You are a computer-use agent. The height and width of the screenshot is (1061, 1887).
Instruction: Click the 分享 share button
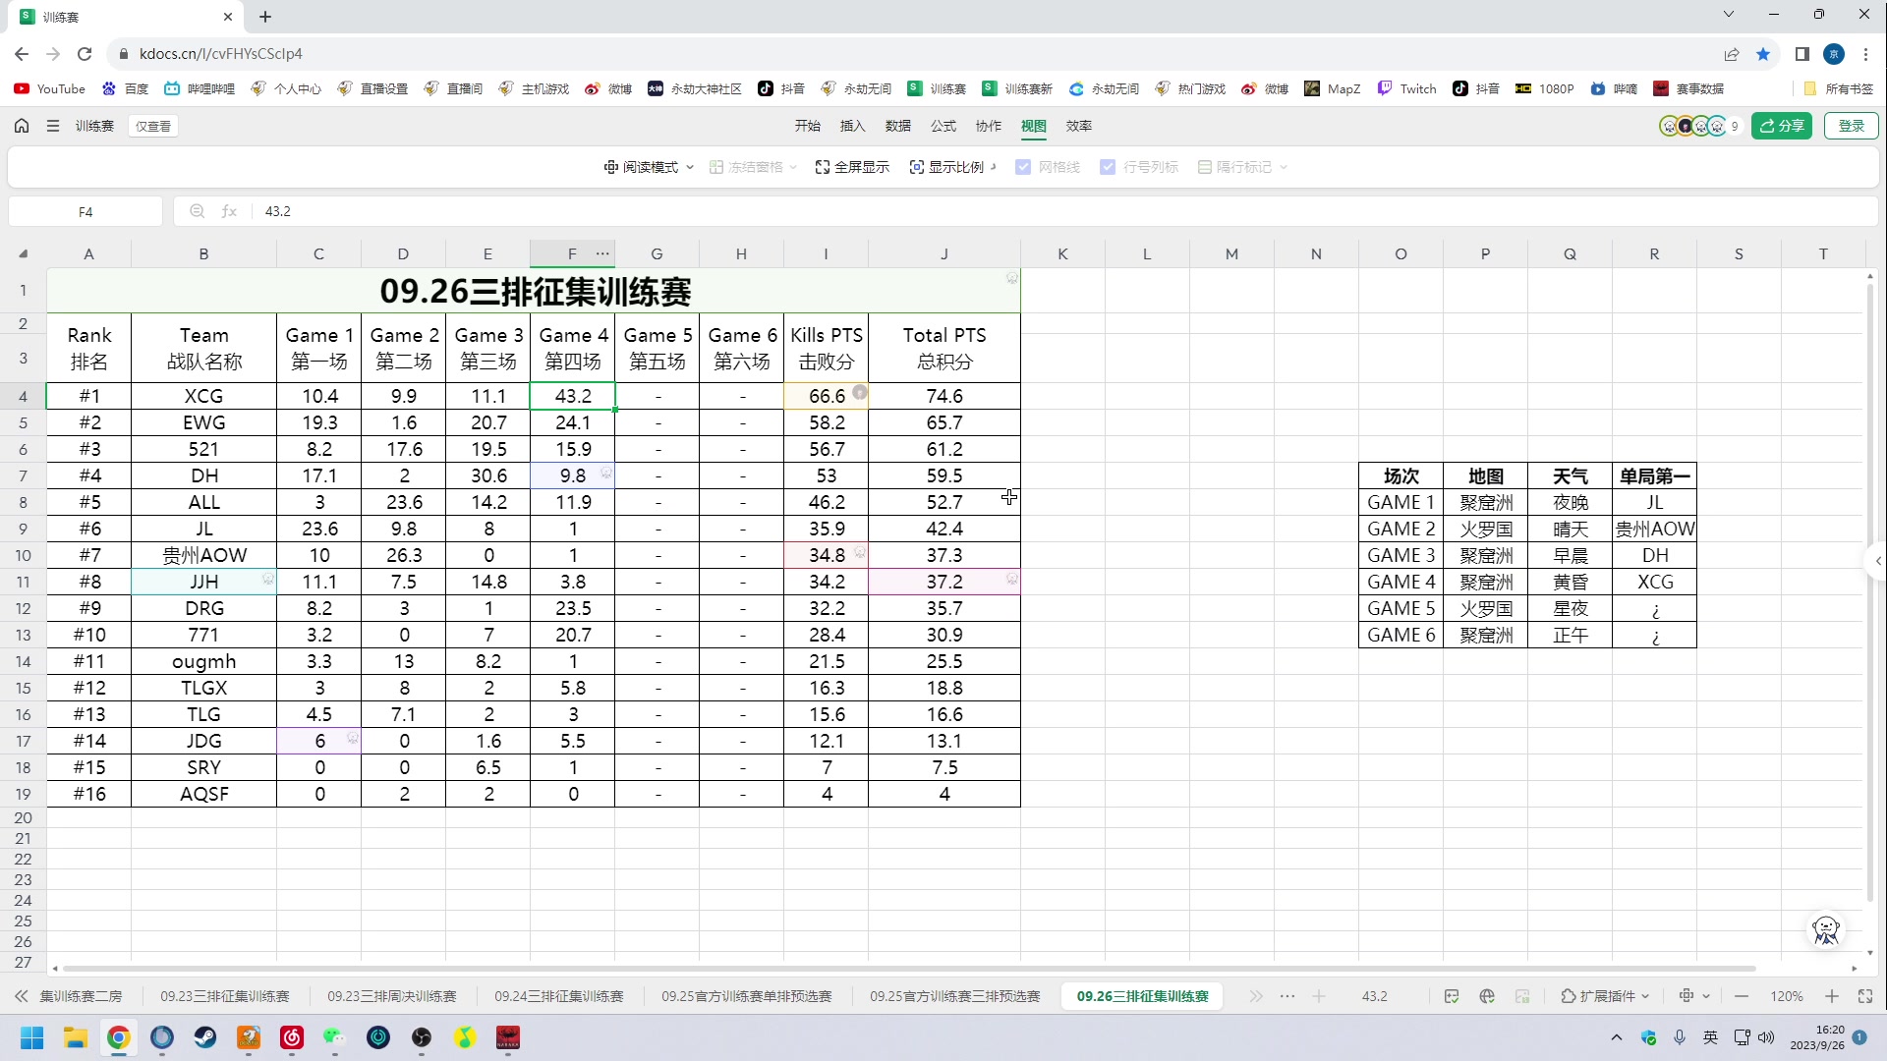pyautogui.click(x=1782, y=126)
